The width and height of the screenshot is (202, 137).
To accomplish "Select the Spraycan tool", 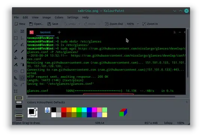I will pos(22,65).
